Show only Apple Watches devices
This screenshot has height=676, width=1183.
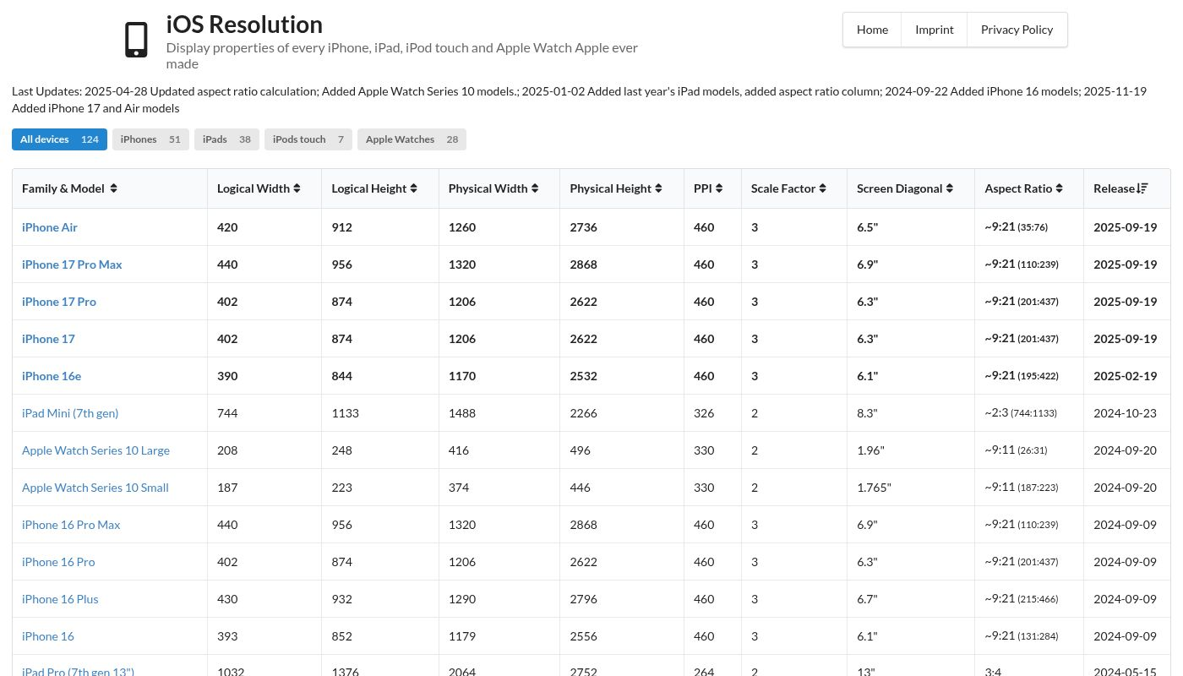pos(412,139)
